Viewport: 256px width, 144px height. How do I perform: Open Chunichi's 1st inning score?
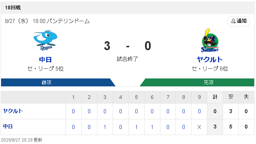pyautogui.click(x=73, y=127)
